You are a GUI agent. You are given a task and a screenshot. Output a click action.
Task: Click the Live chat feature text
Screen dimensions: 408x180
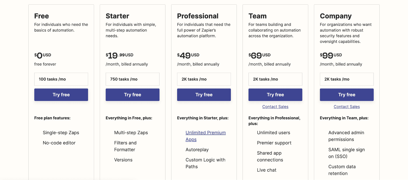pos(266,170)
